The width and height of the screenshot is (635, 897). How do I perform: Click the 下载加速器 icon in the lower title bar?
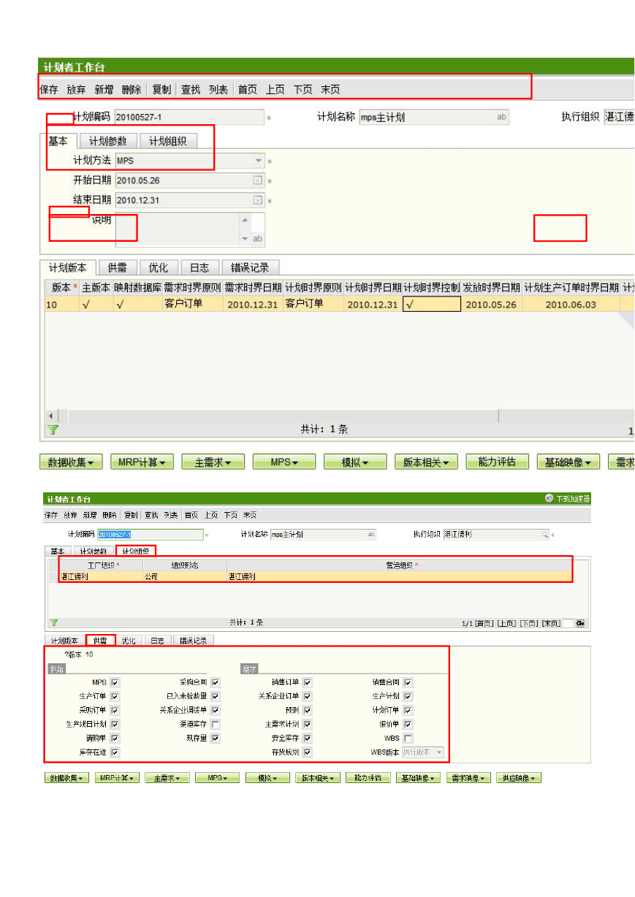549,498
